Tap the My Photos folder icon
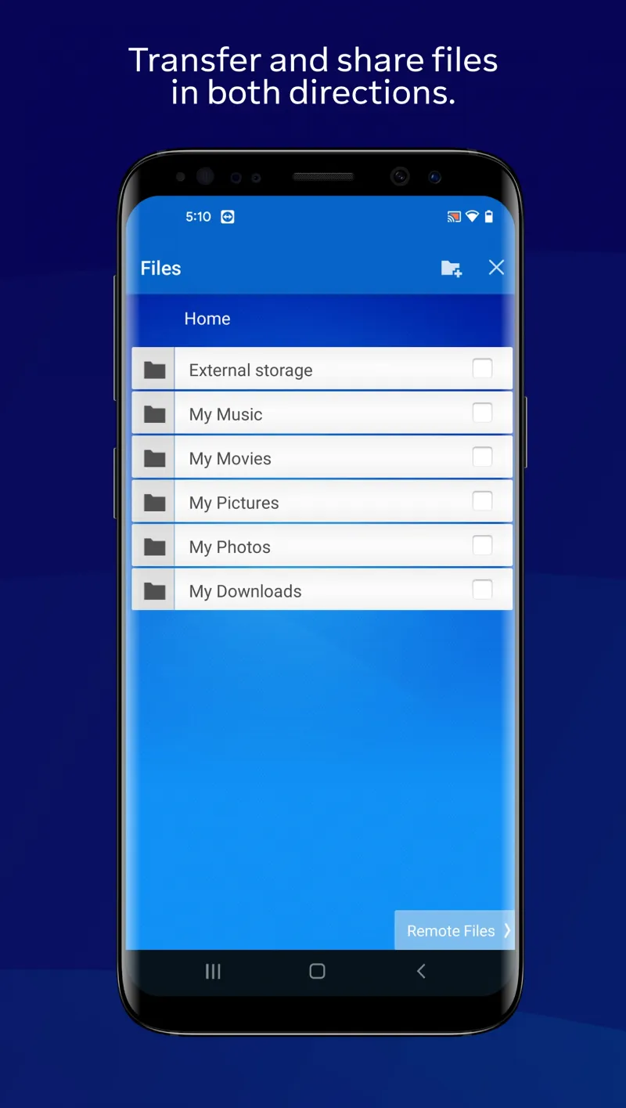Viewport: 626px width, 1108px height. tap(155, 547)
